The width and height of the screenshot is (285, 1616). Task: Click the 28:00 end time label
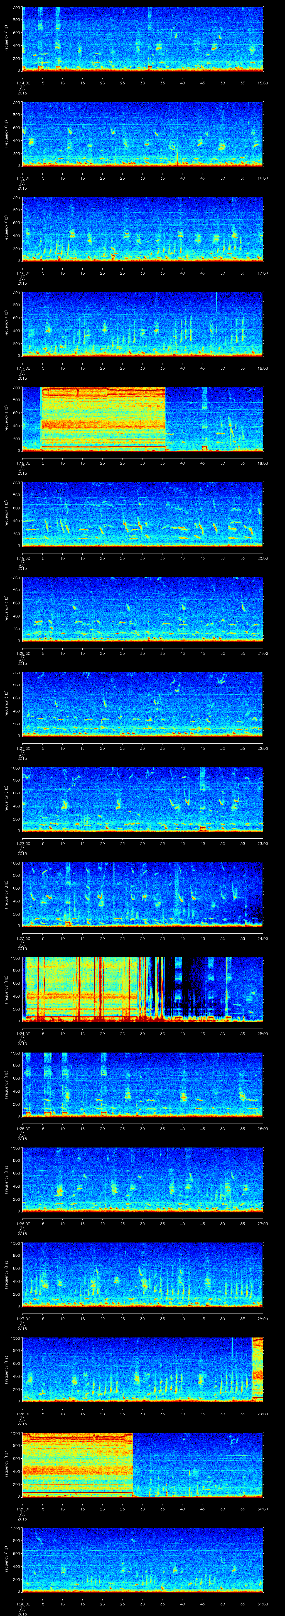[262, 1319]
